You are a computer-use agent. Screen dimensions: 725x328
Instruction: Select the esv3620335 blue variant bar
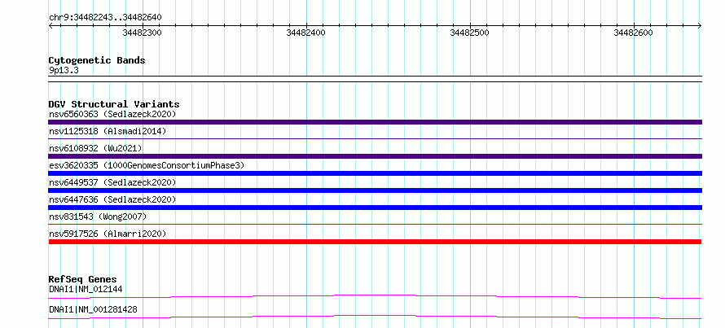click(x=375, y=173)
